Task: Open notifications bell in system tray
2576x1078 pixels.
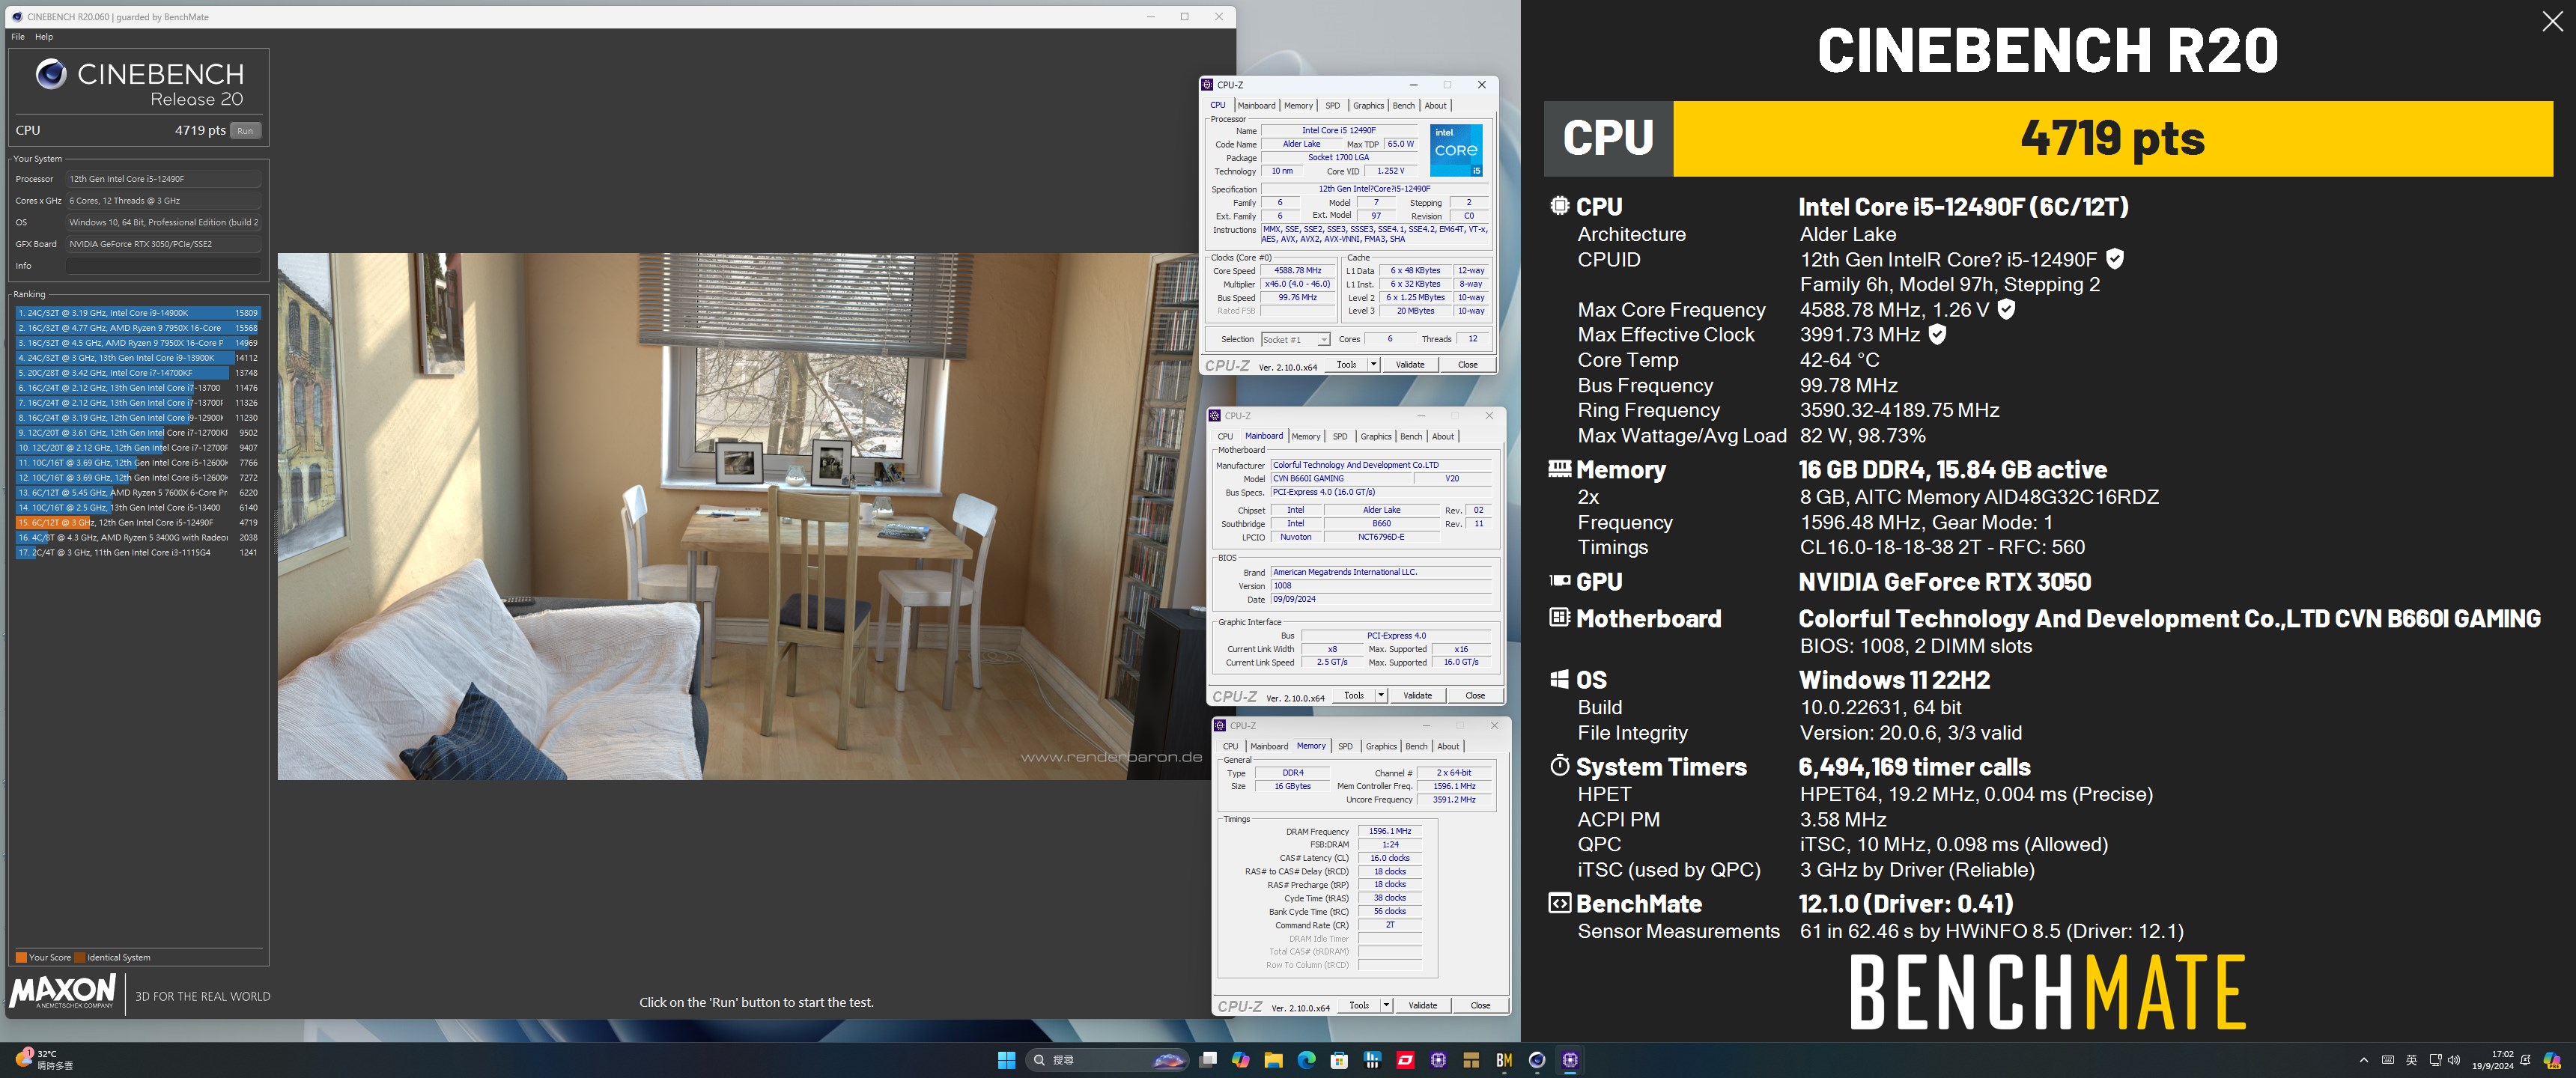Action: pyautogui.click(x=2525, y=1060)
